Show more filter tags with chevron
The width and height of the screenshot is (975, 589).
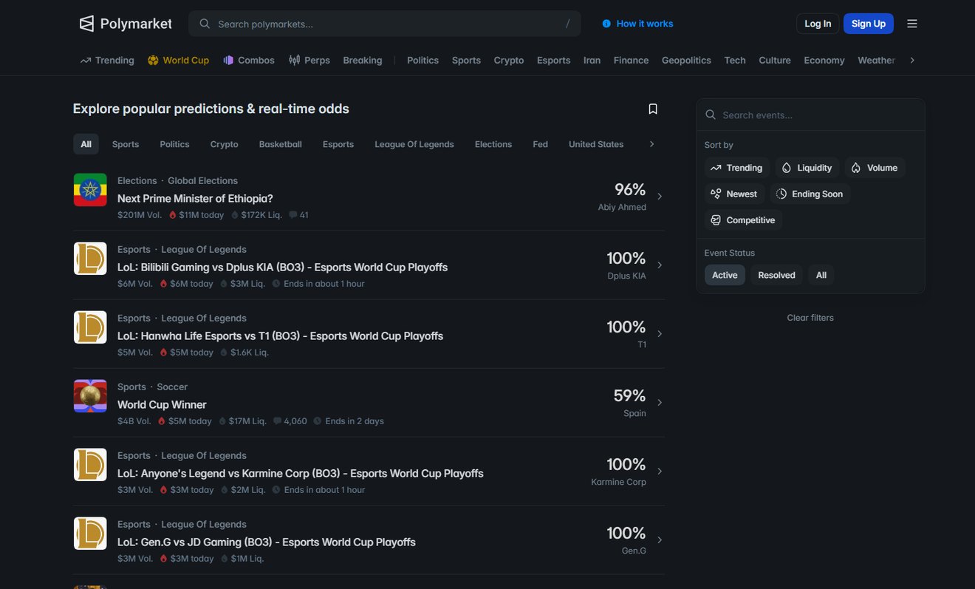(651, 144)
